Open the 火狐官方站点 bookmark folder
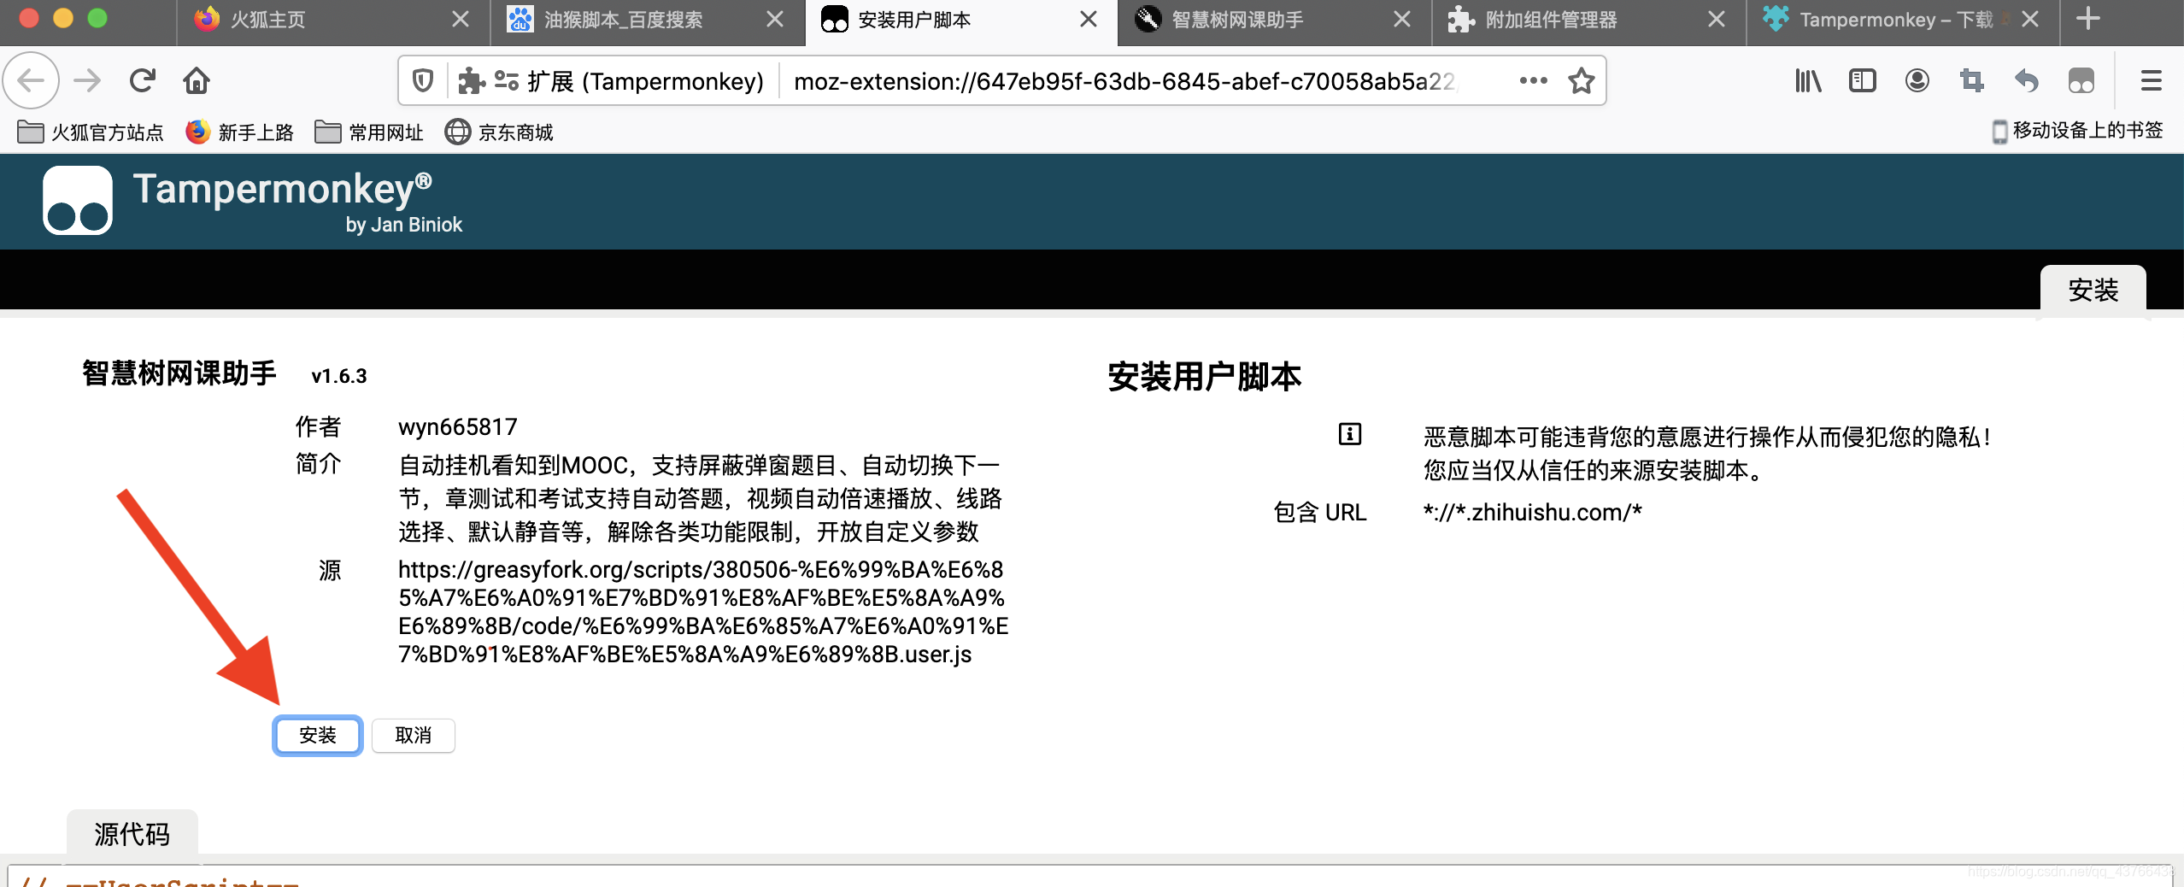The width and height of the screenshot is (2184, 887). pos(91,132)
